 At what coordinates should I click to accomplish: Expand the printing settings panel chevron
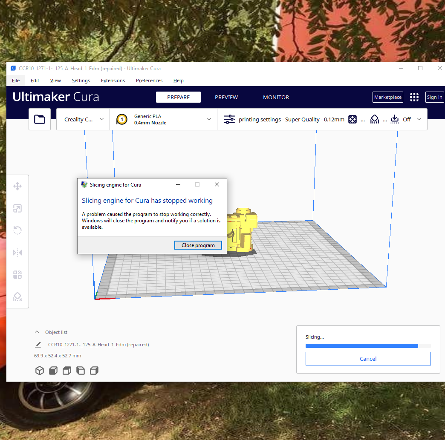click(x=419, y=119)
